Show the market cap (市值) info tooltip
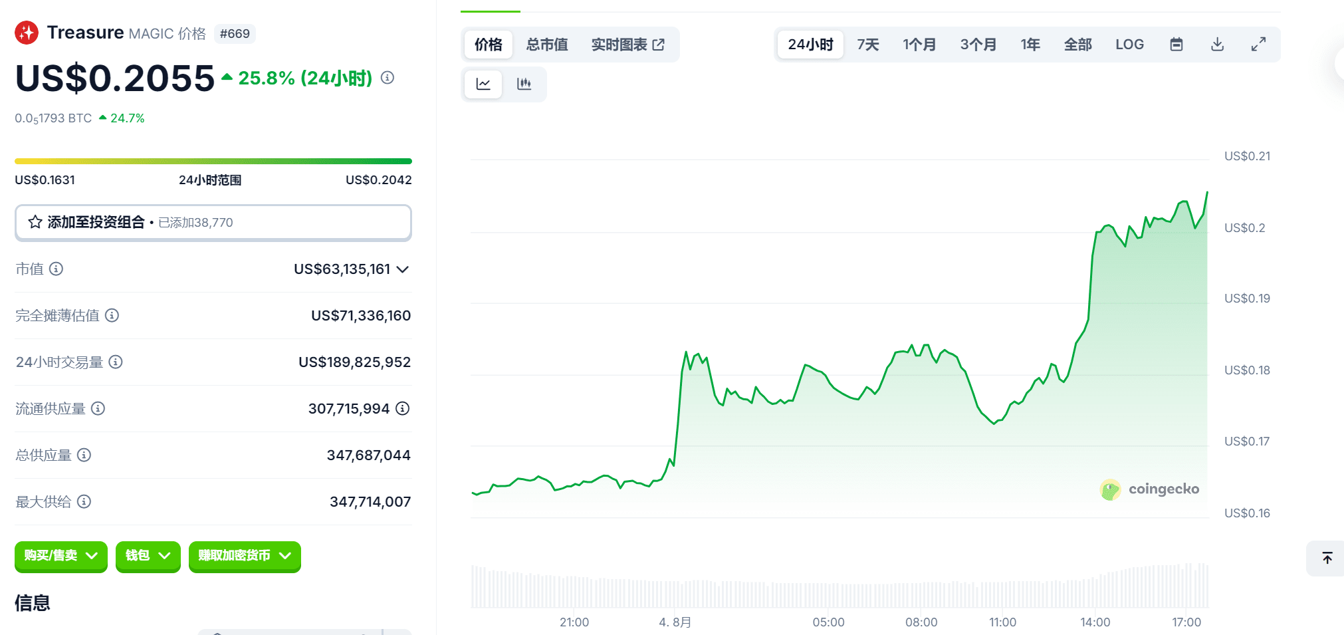Viewport: 1344px width, 635px height. [x=56, y=269]
